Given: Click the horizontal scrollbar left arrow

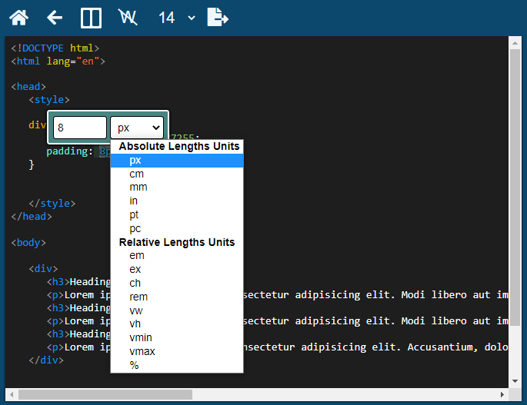Looking at the screenshot, I should coord(12,394).
